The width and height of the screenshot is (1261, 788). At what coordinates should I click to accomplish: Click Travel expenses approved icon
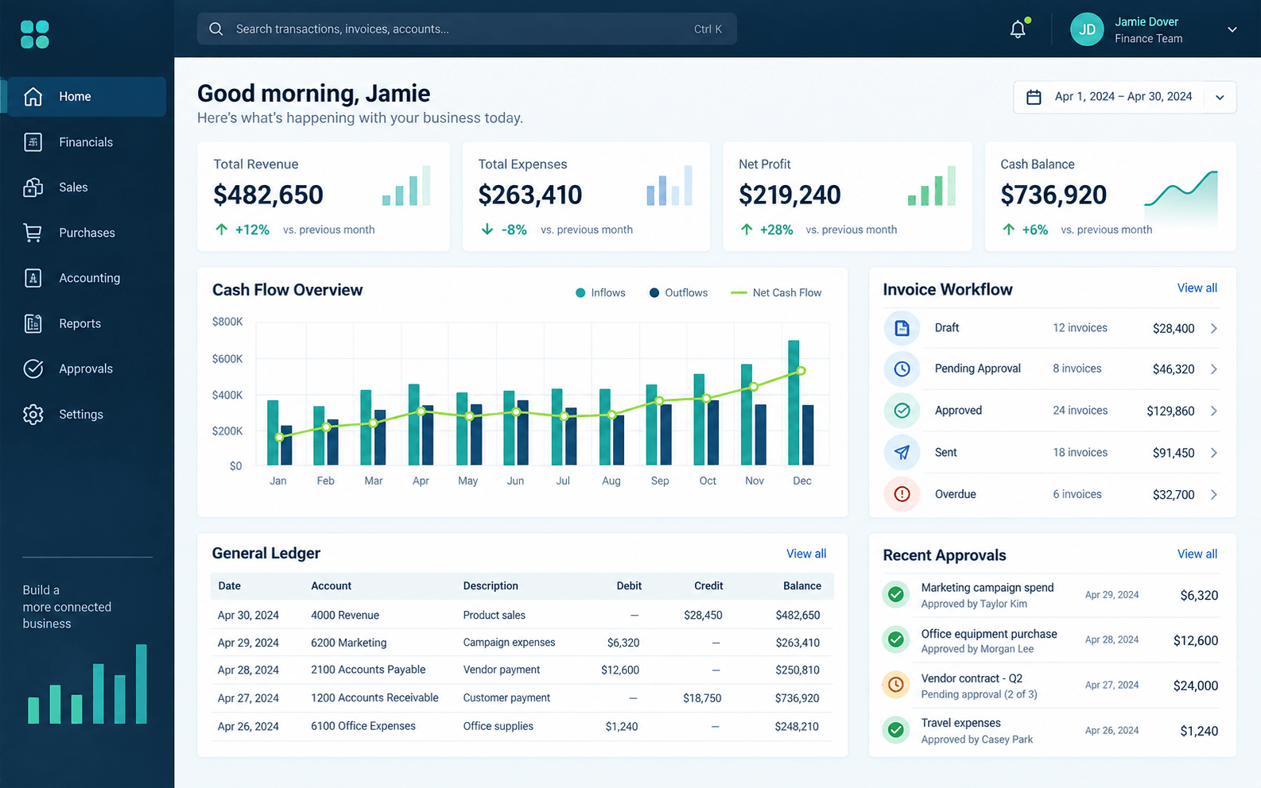896,729
